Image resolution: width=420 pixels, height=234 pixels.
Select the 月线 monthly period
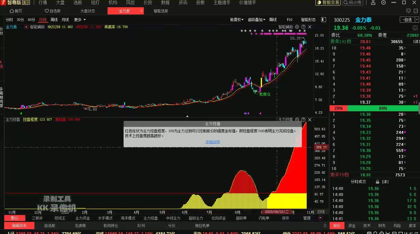[x=65, y=20]
